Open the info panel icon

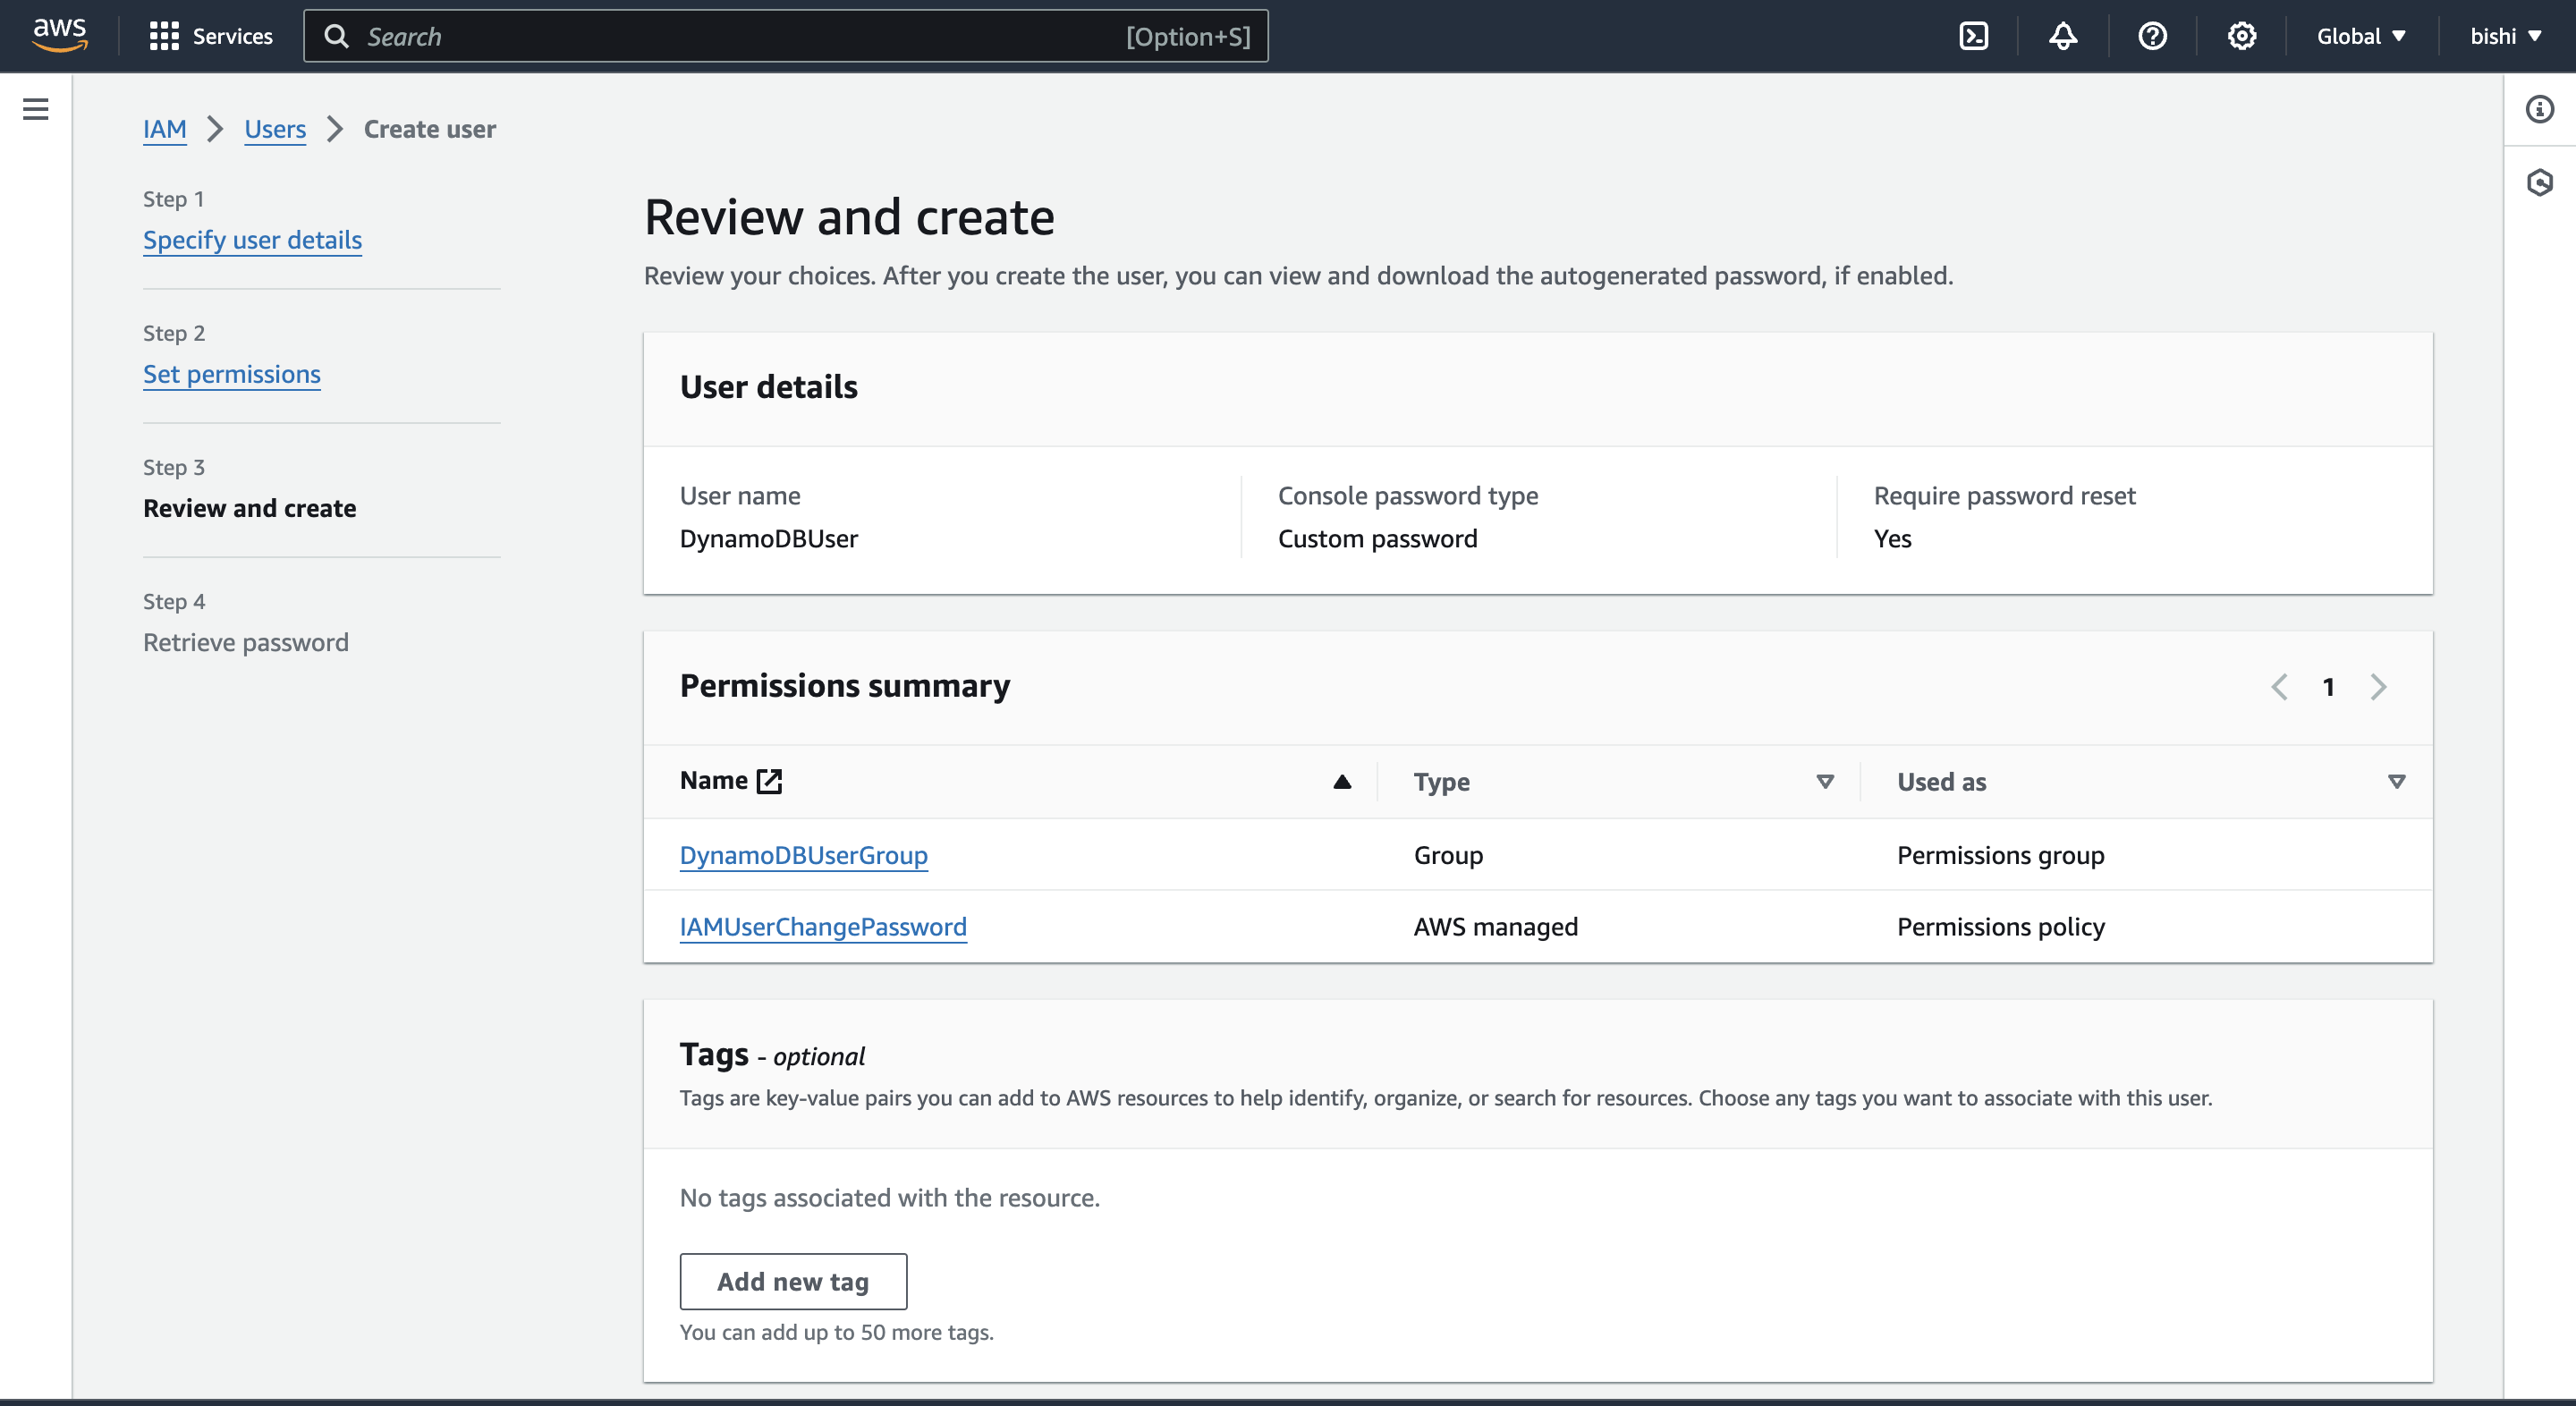tap(2539, 109)
